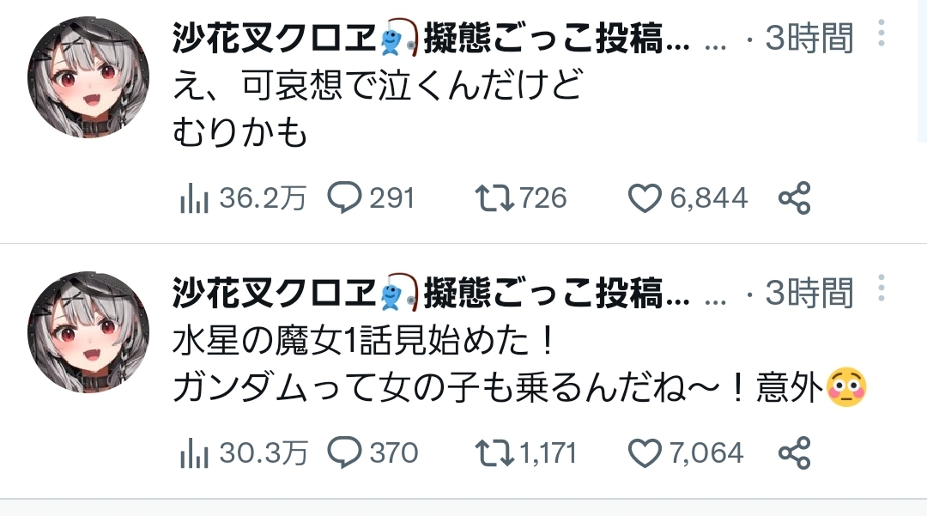
Task: Share the first tweet
Action: (x=794, y=199)
